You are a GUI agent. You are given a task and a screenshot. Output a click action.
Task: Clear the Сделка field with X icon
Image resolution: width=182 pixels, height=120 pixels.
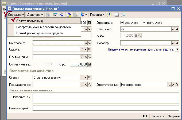pyautogui.click(x=86, y=49)
